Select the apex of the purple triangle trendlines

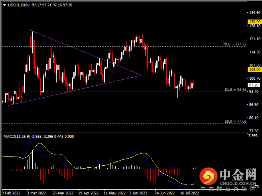[141, 74]
